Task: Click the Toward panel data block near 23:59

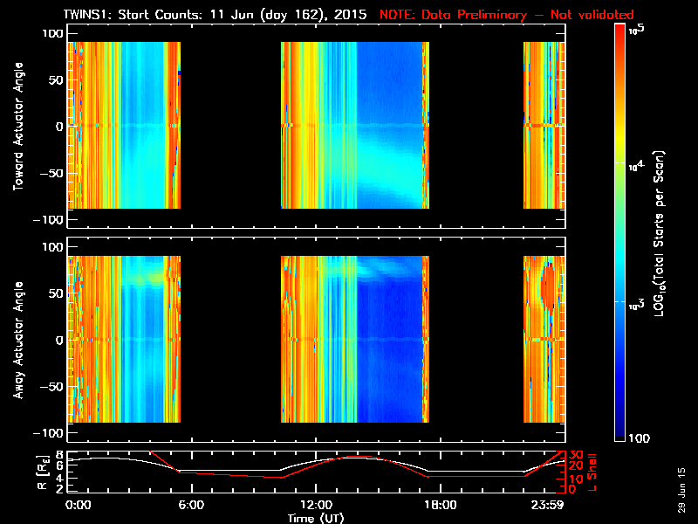Action: [544, 125]
